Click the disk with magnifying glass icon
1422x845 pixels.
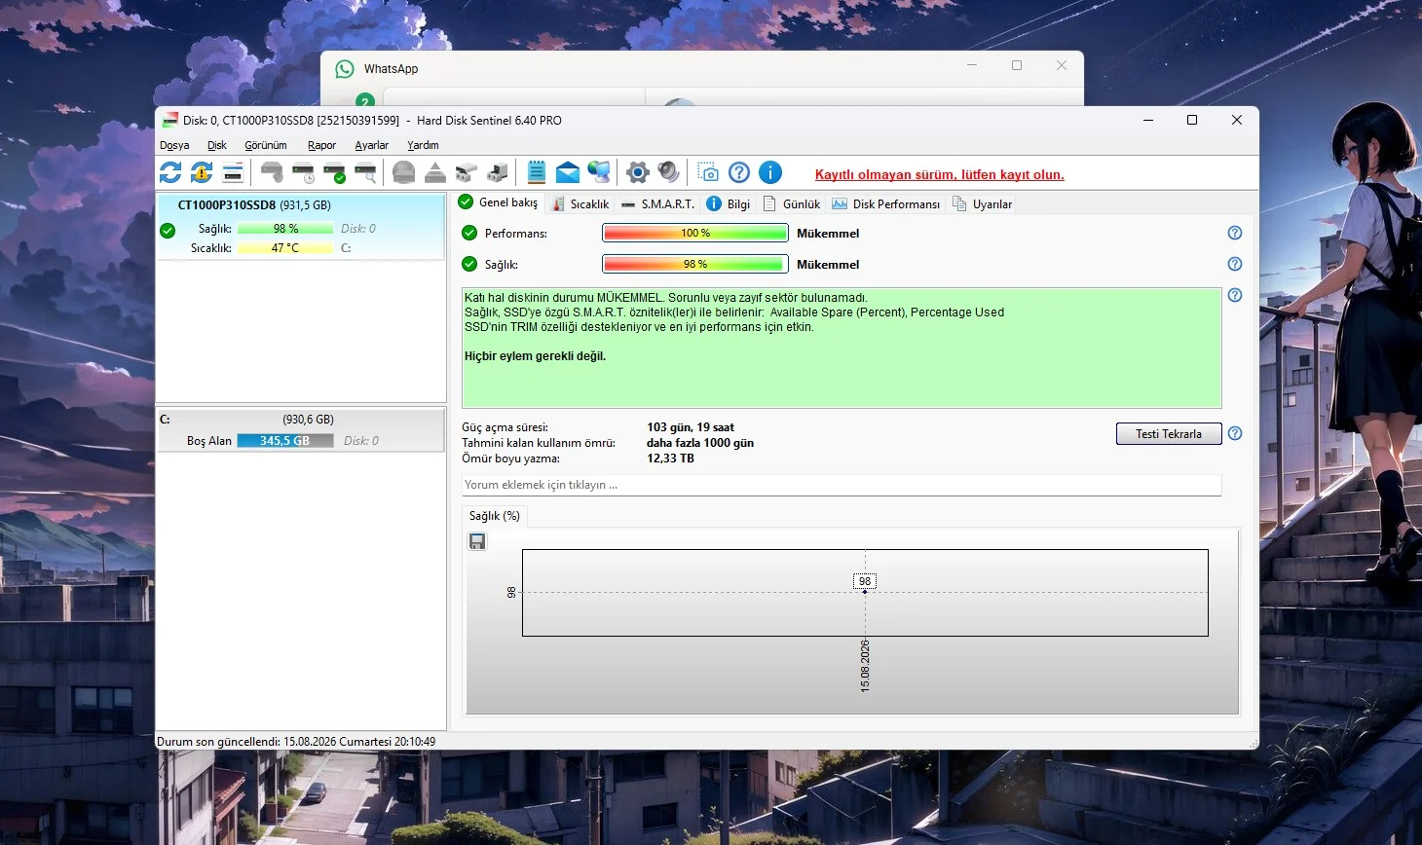[365, 172]
